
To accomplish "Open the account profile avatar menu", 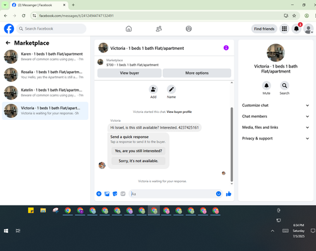I will pyautogui.click(x=308, y=28).
